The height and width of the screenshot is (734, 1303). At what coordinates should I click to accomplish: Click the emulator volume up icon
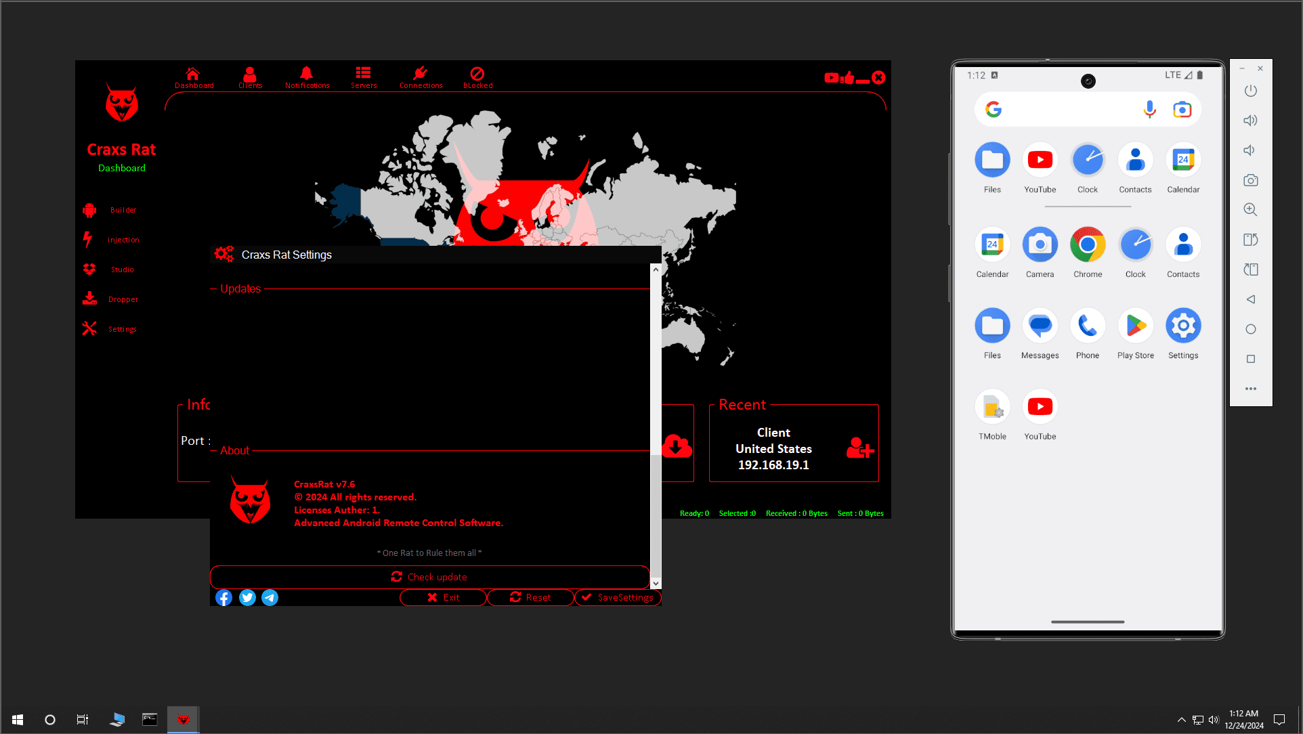pyautogui.click(x=1250, y=121)
